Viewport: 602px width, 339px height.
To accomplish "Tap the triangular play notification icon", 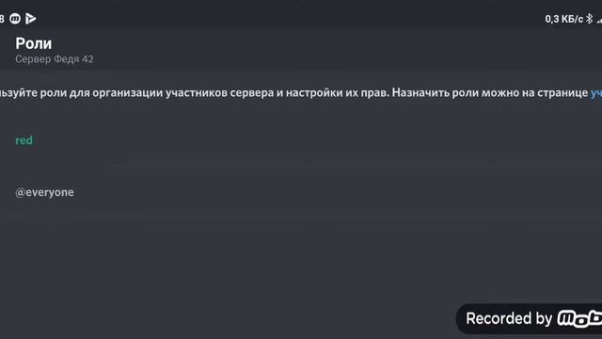I will click(x=30, y=19).
